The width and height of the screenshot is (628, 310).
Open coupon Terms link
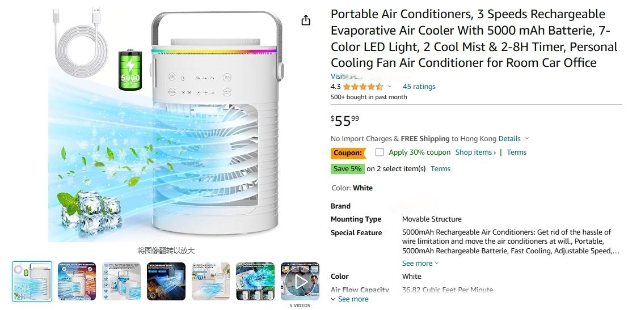pos(517,152)
